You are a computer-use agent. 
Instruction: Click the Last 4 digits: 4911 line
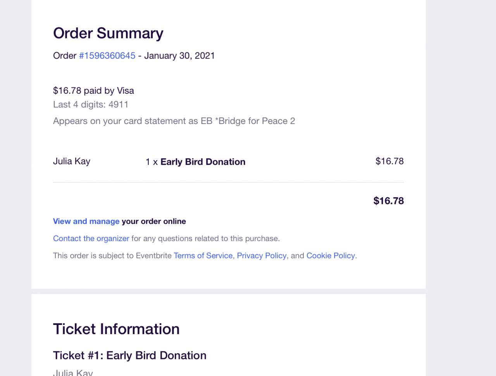pyautogui.click(x=91, y=105)
